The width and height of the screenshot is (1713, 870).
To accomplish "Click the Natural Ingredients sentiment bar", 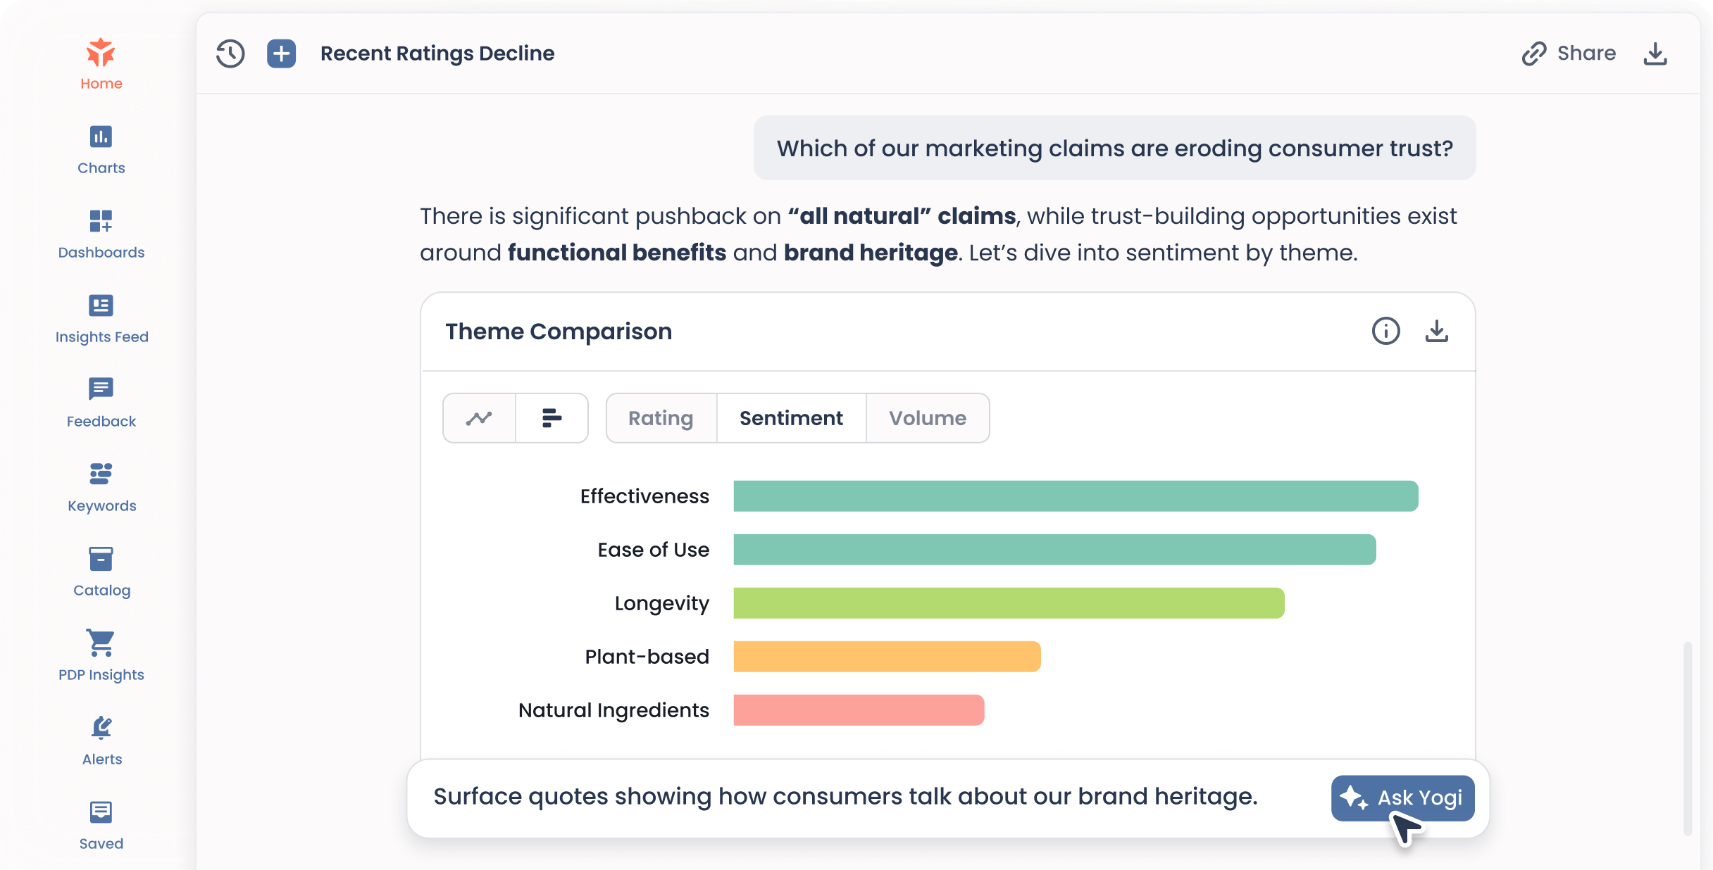I will 858,710.
